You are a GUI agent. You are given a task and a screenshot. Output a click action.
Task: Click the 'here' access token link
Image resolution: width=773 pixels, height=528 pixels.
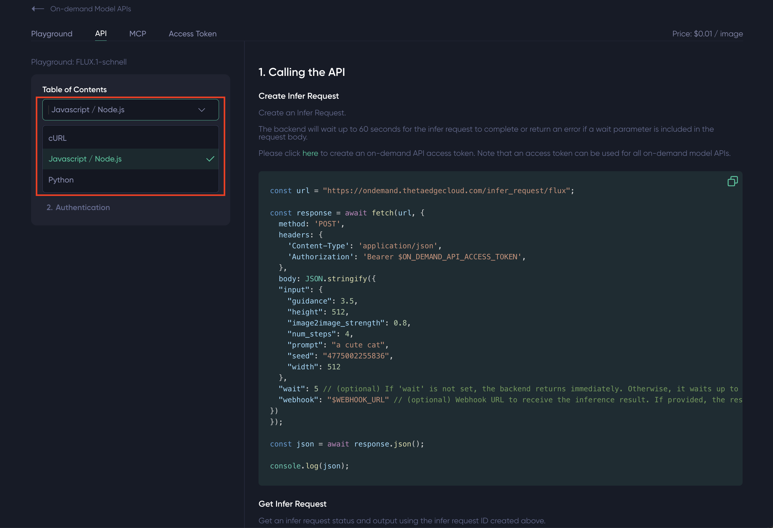pyautogui.click(x=310, y=153)
